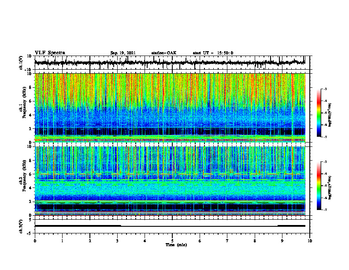Click the "5" tick on ch.3(V) axis

pos(30,220)
